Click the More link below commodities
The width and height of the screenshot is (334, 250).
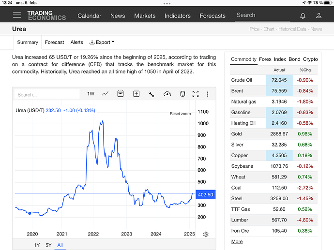[x=237, y=241]
